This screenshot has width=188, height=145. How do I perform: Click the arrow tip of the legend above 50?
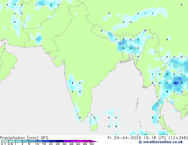point(94,141)
